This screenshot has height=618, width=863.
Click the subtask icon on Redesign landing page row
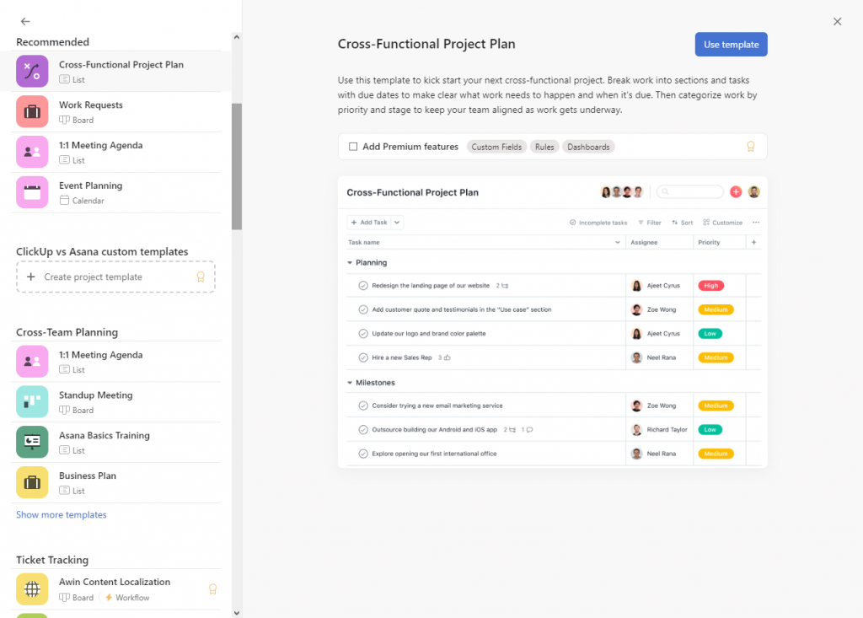coord(505,286)
